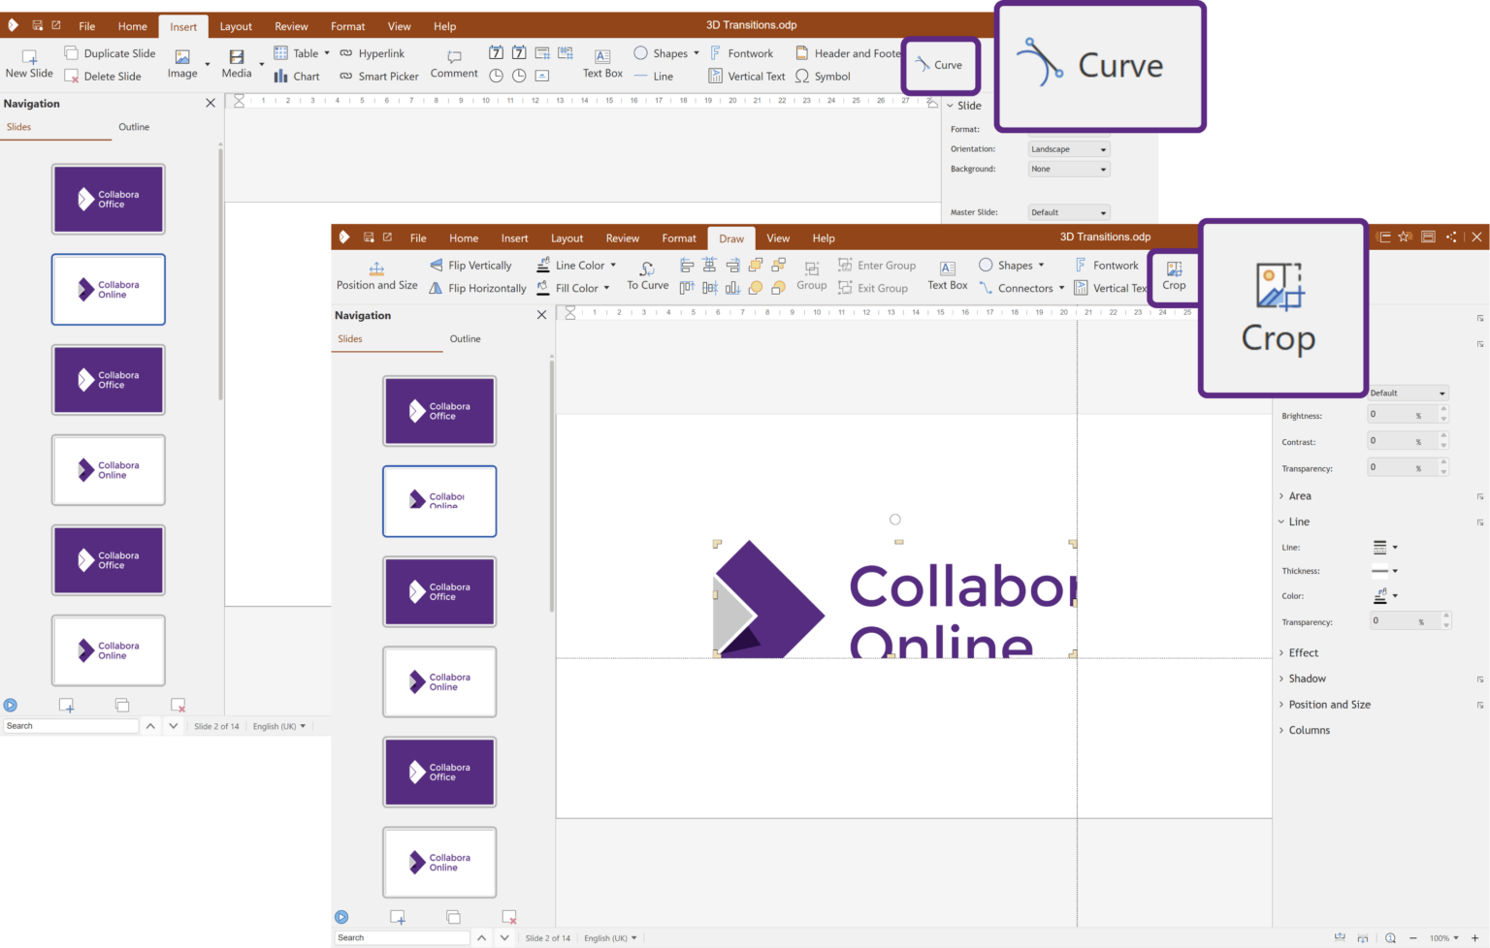Add a New Slide from back window's Insert ribbon
This screenshot has height=948, width=1490.
(x=29, y=64)
